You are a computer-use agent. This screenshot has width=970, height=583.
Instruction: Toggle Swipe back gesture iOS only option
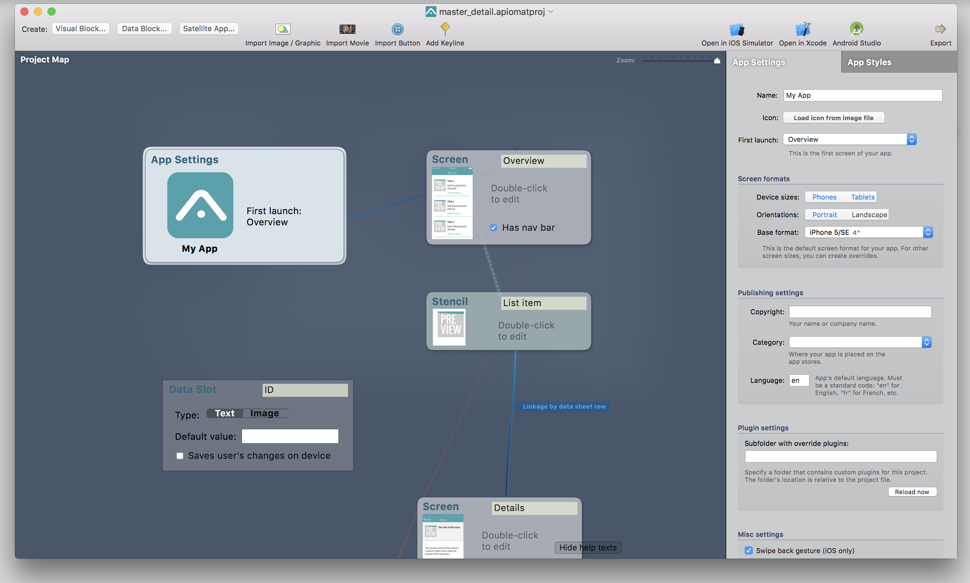coord(748,550)
